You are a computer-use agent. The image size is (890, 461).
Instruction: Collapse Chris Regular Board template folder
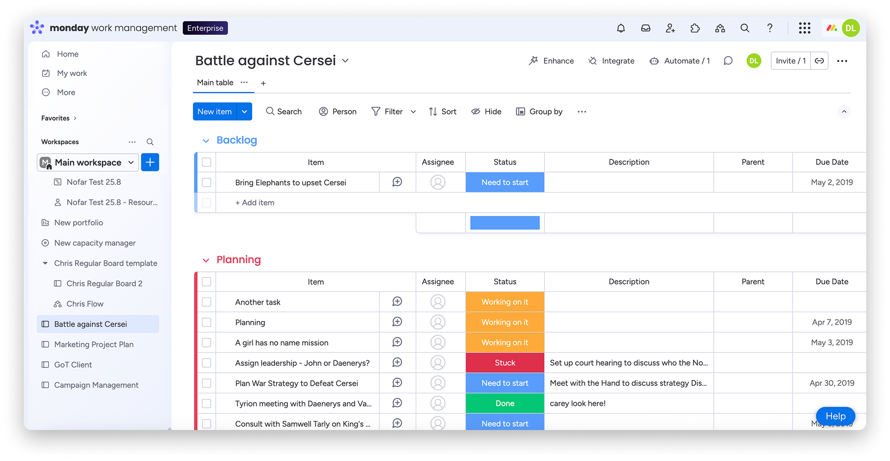45,263
